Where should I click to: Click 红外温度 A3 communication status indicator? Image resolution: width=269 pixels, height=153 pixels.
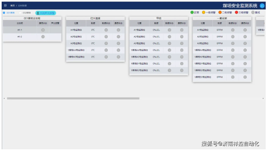tap(118, 44)
